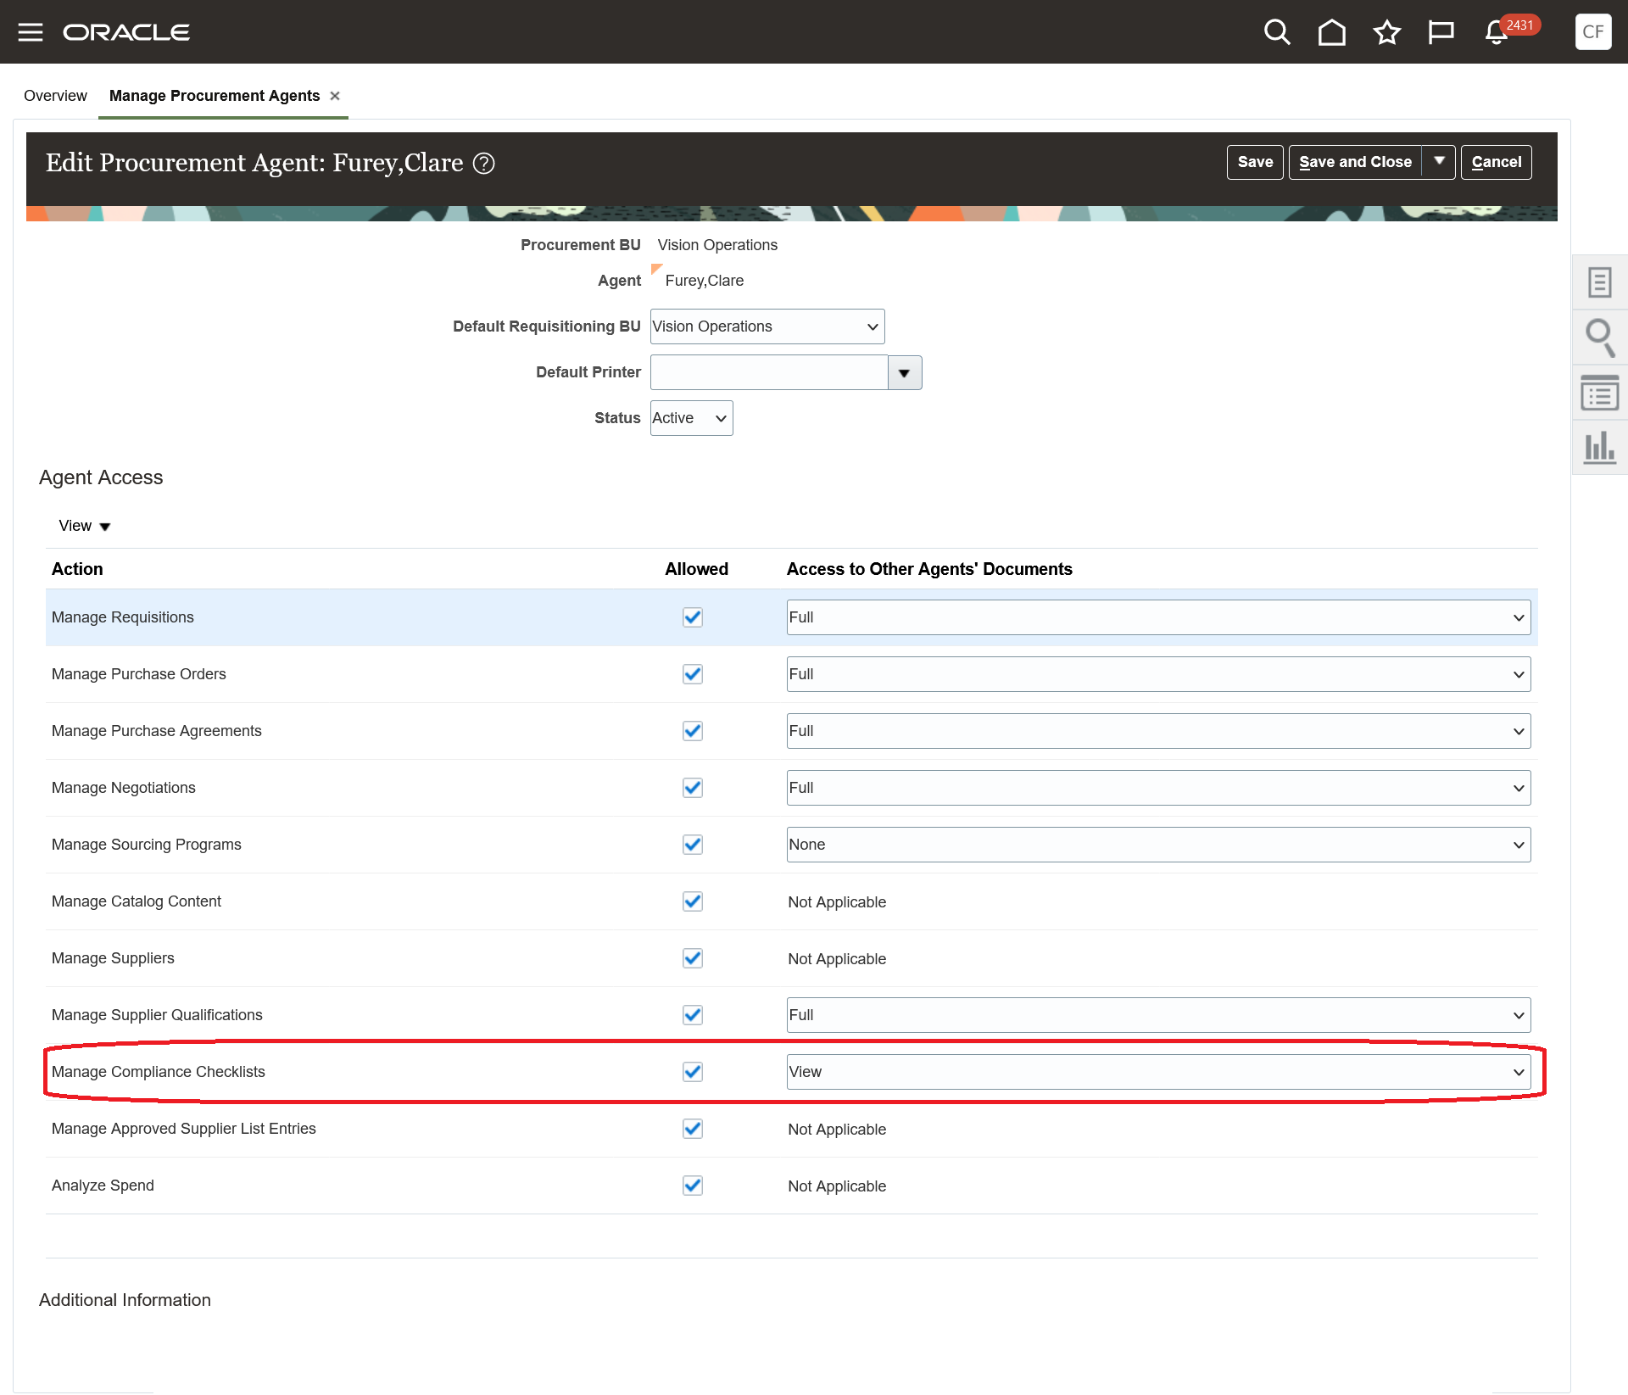Viewport: 1628px width, 1395px height.
Task: Click the search magnifier icon in header
Action: [1276, 32]
